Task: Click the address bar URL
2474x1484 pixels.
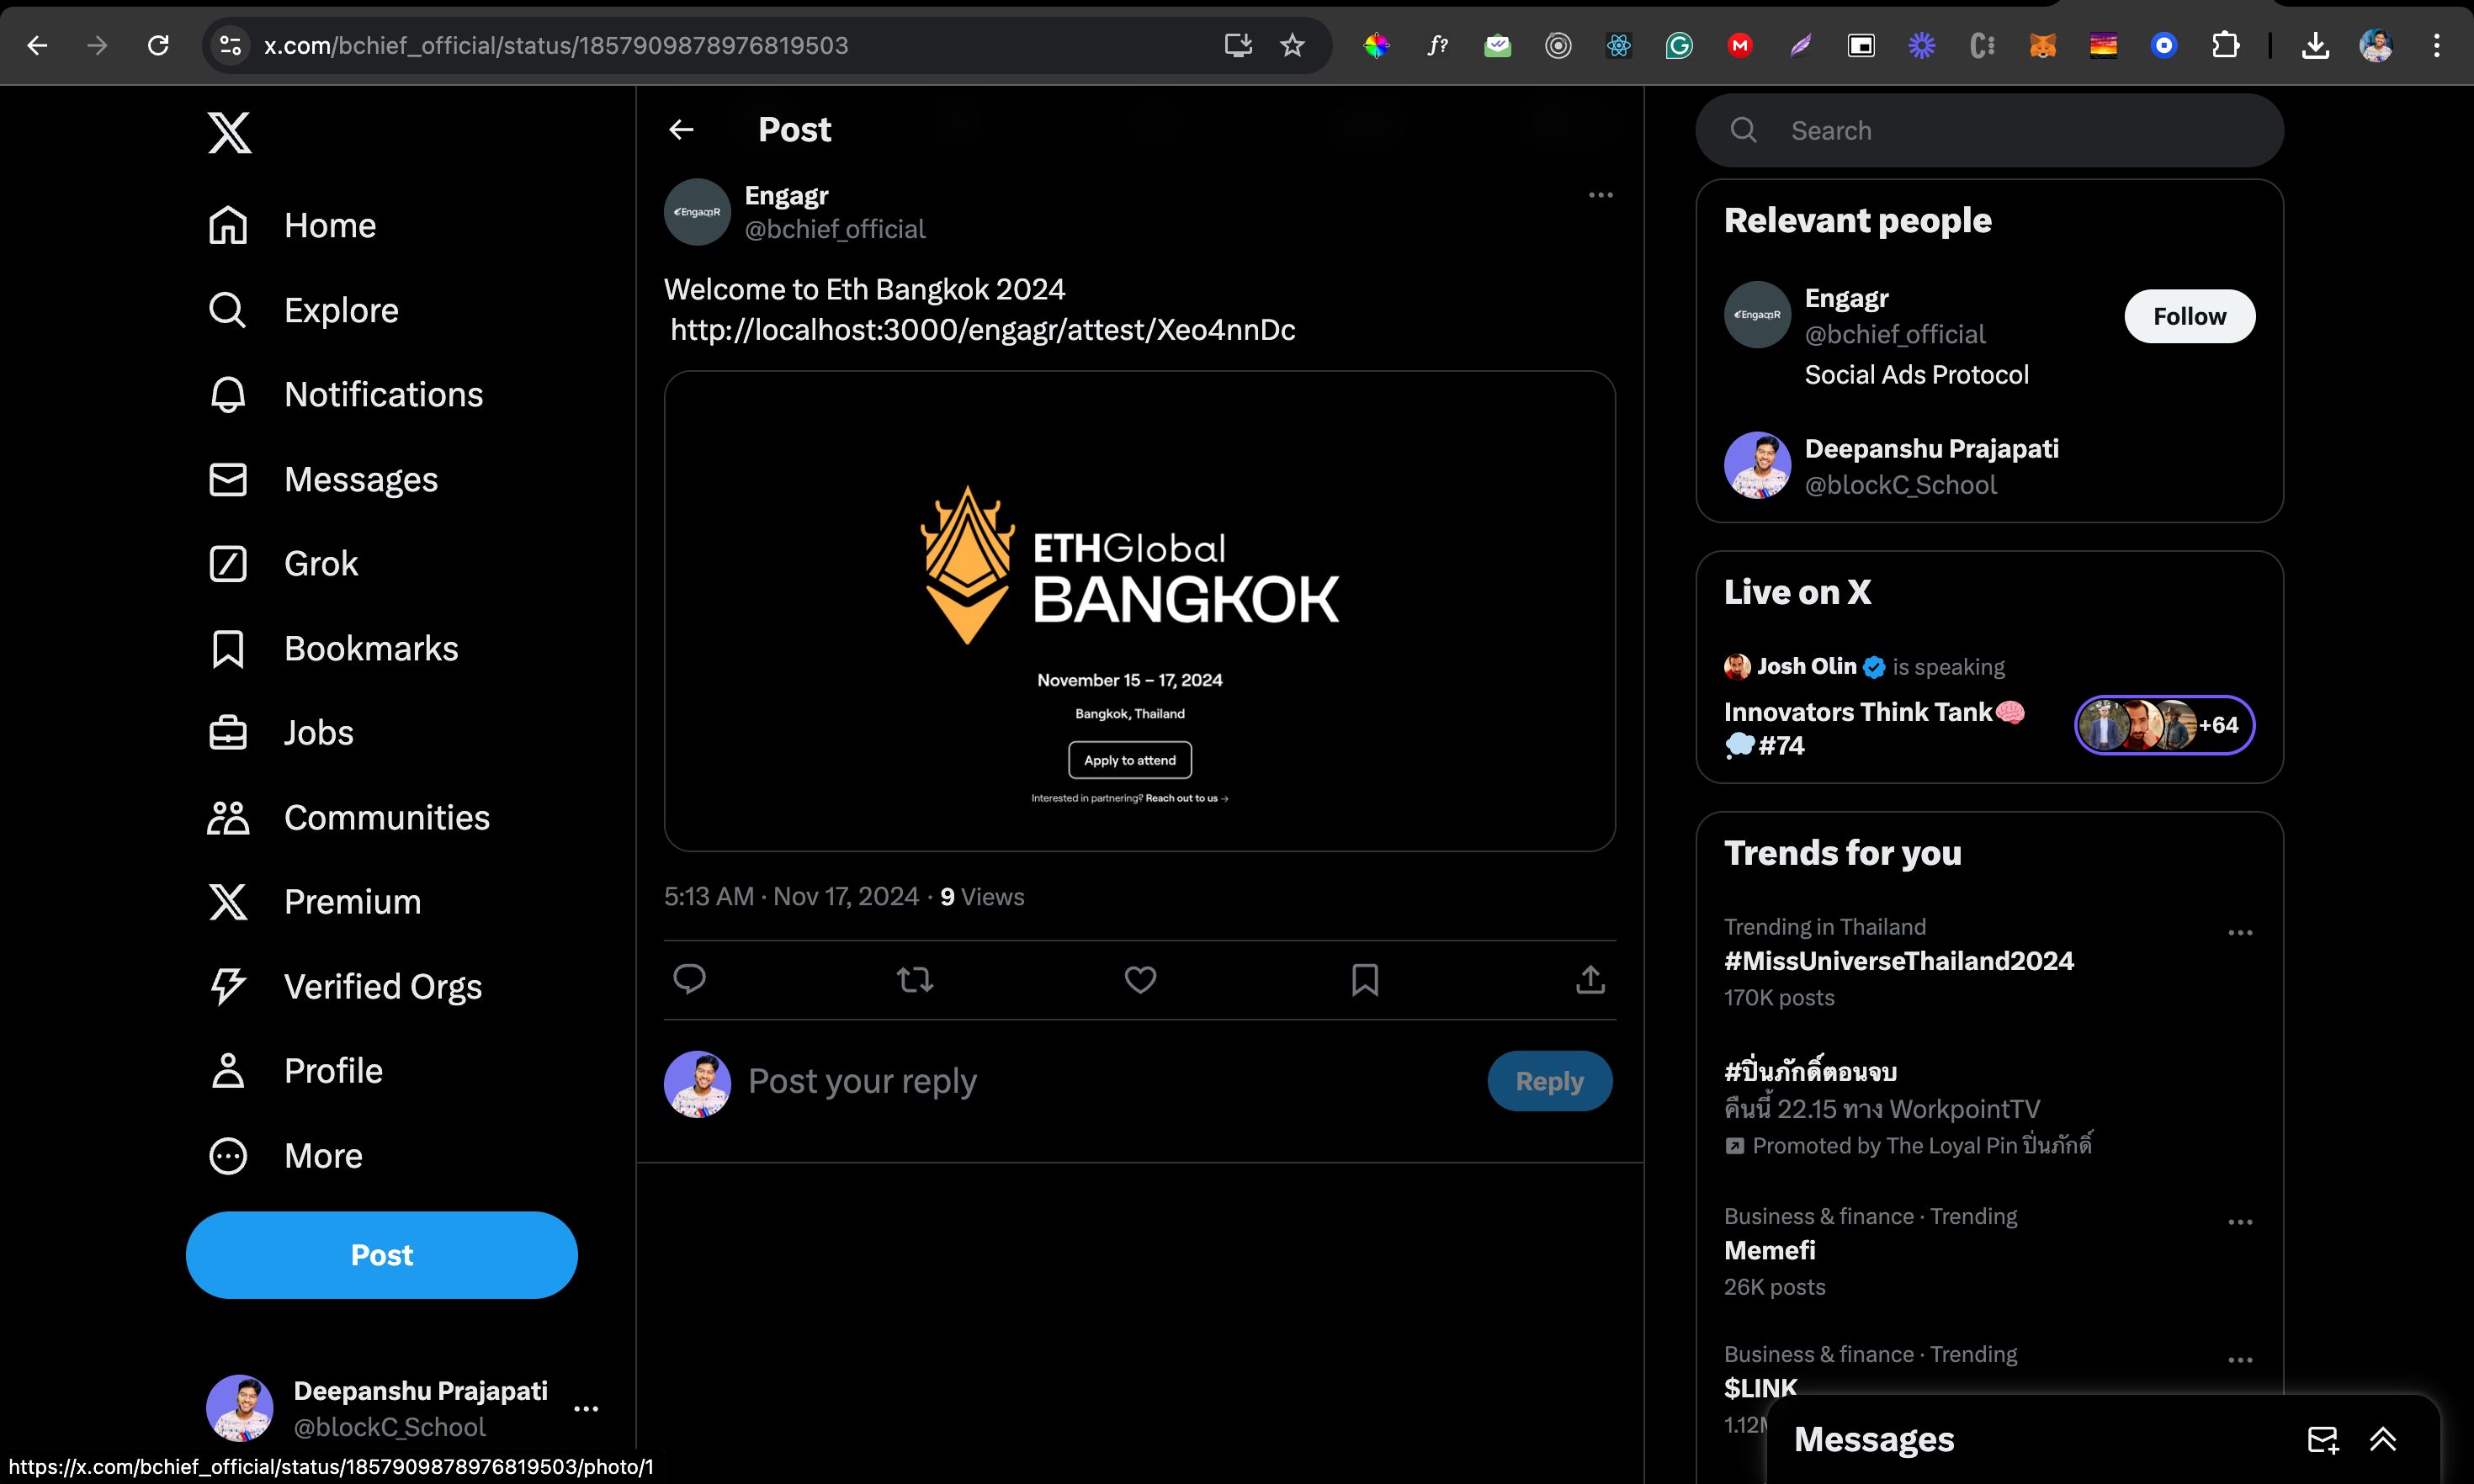Action: coord(556,45)
